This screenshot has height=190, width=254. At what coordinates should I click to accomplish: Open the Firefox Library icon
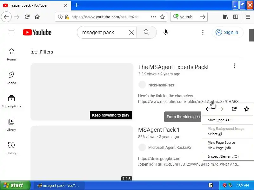click(225, 17)
